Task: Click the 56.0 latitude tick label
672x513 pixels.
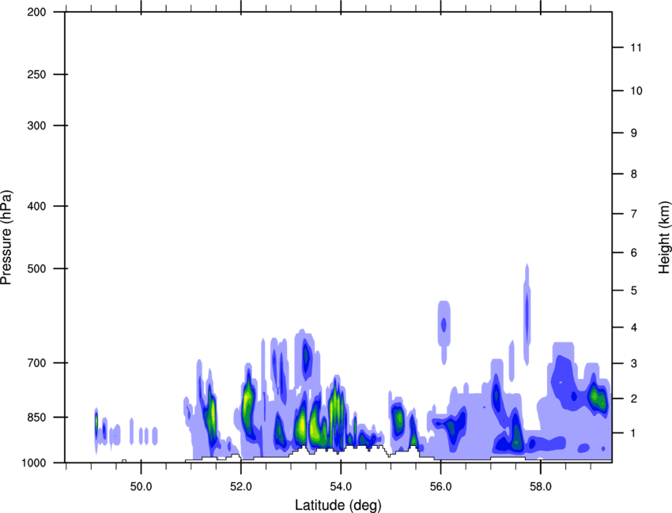Action: point(440,486)
